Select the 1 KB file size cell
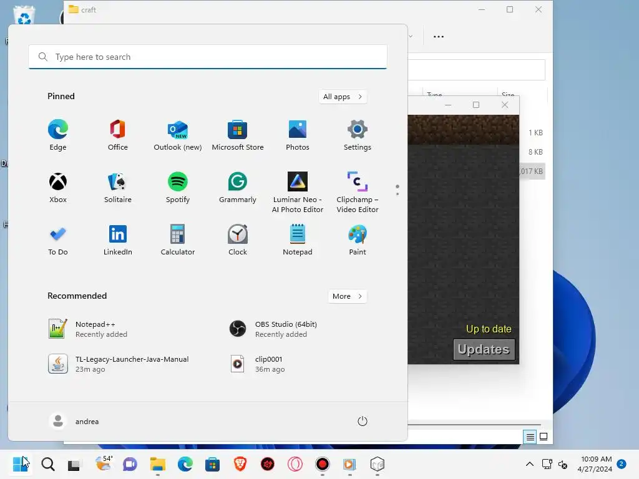This screenshot has width=639, height=479. point(535,133)
